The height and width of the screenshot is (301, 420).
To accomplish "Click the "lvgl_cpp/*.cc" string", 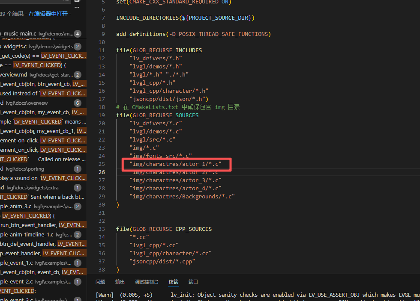I will [x=154, y=245].
